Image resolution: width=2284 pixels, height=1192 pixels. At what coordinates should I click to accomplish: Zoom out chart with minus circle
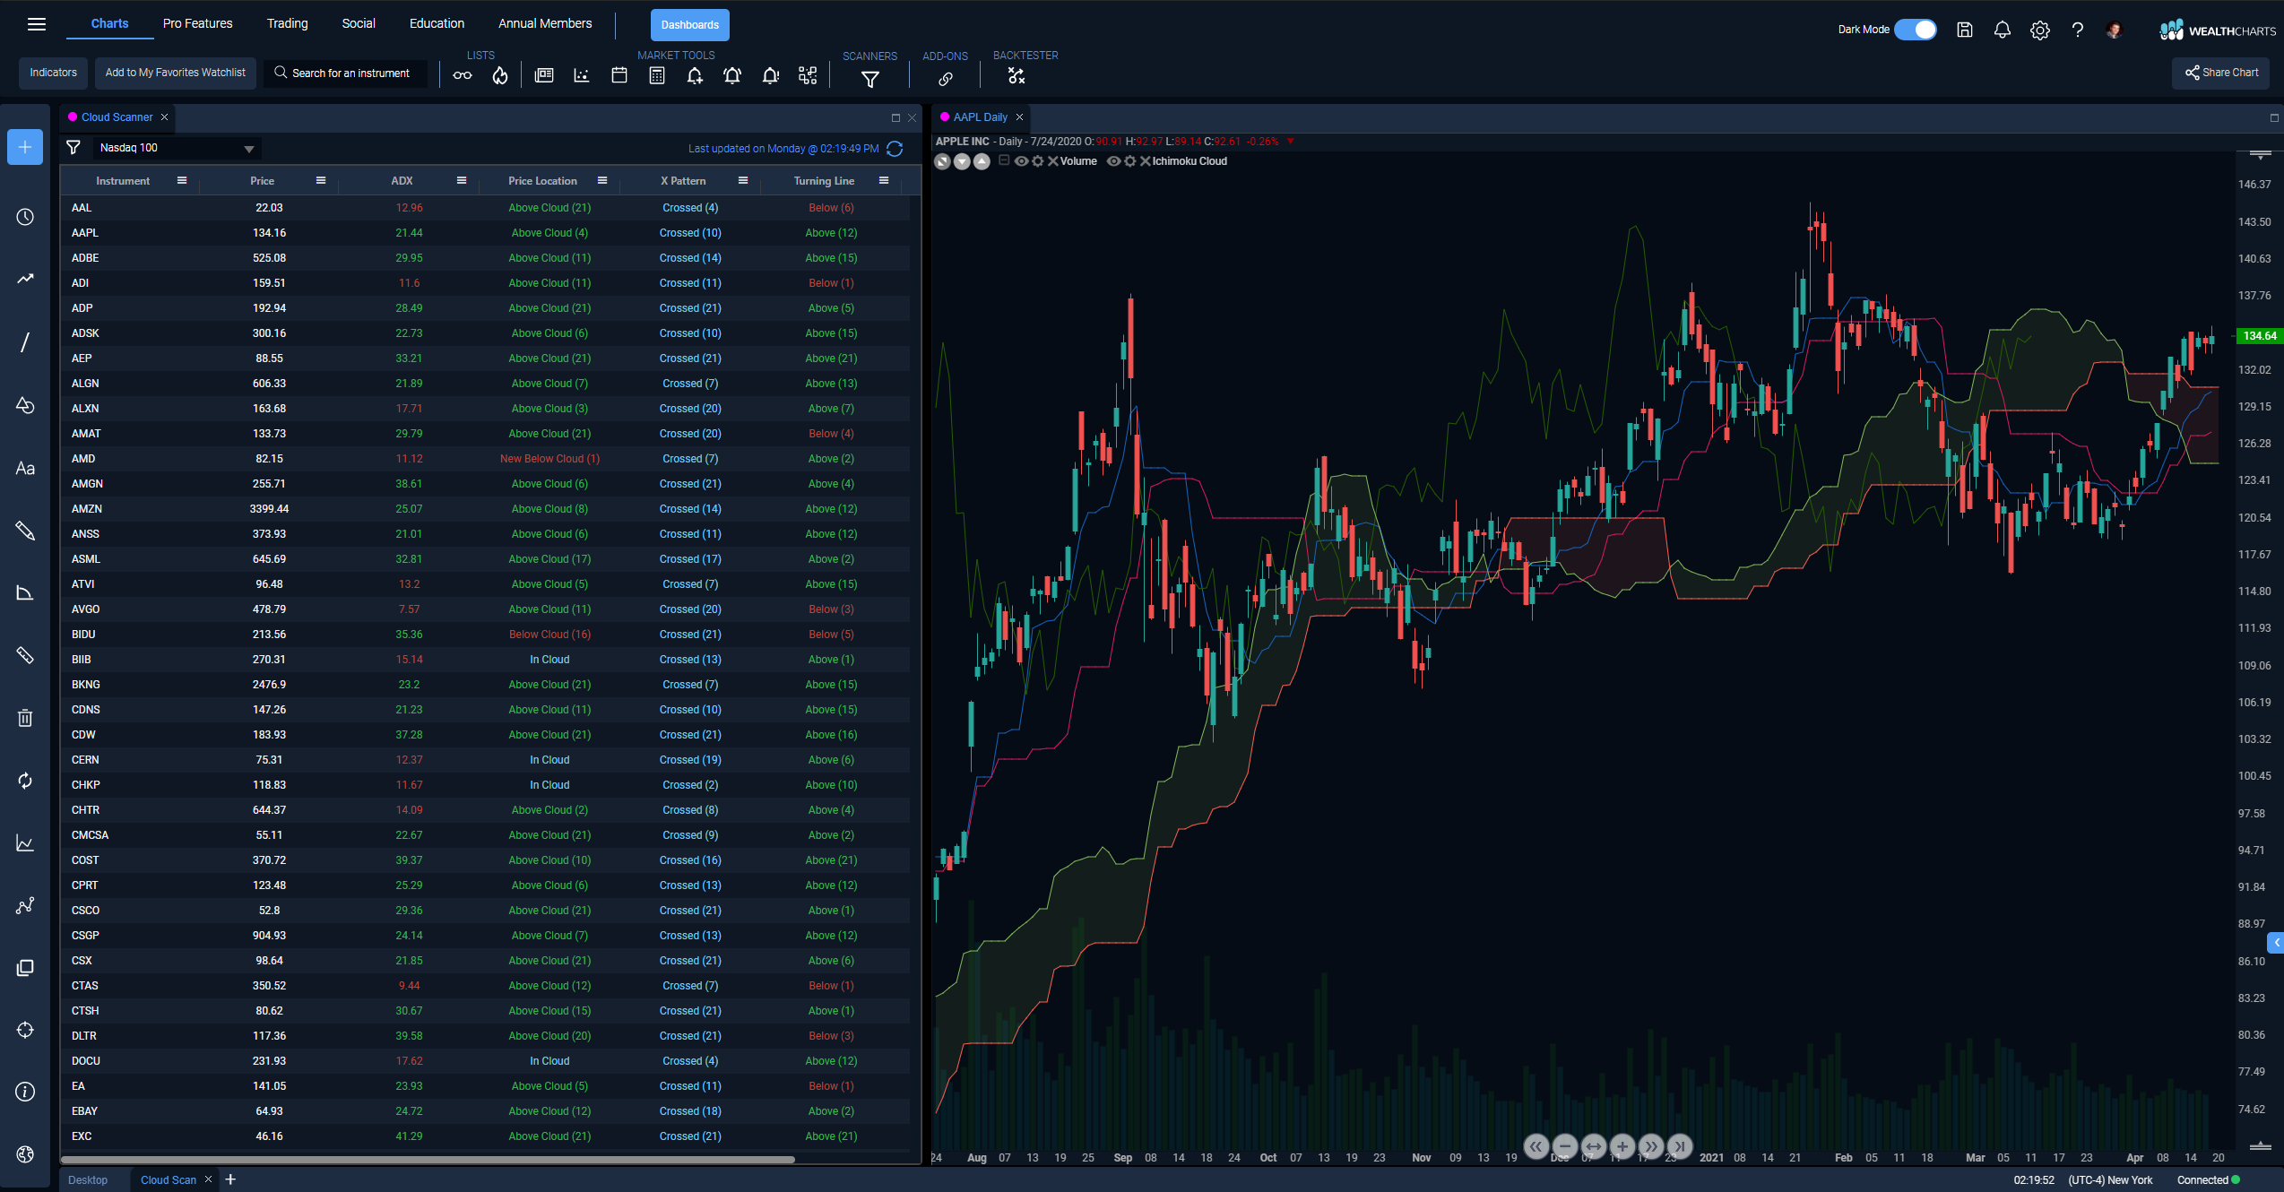[x=1565, y=1146]
